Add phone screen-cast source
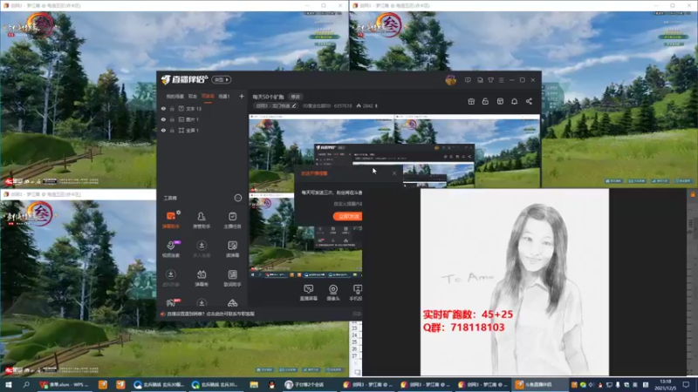This screenshot has height=392, width=698. tap(356, 293)
